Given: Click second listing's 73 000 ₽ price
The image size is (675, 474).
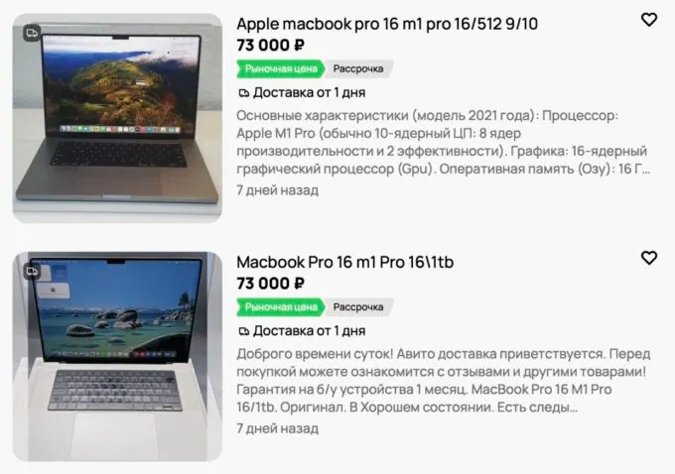Looking at the screenshot, I should click(270, 284).
